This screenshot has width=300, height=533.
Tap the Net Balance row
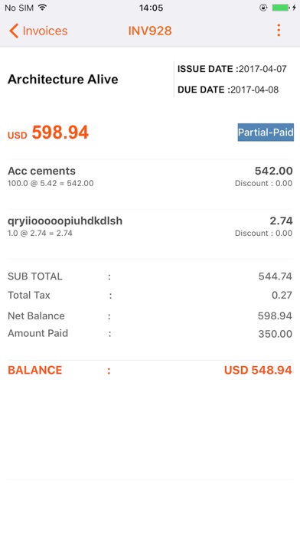click(x=150, y=316)
